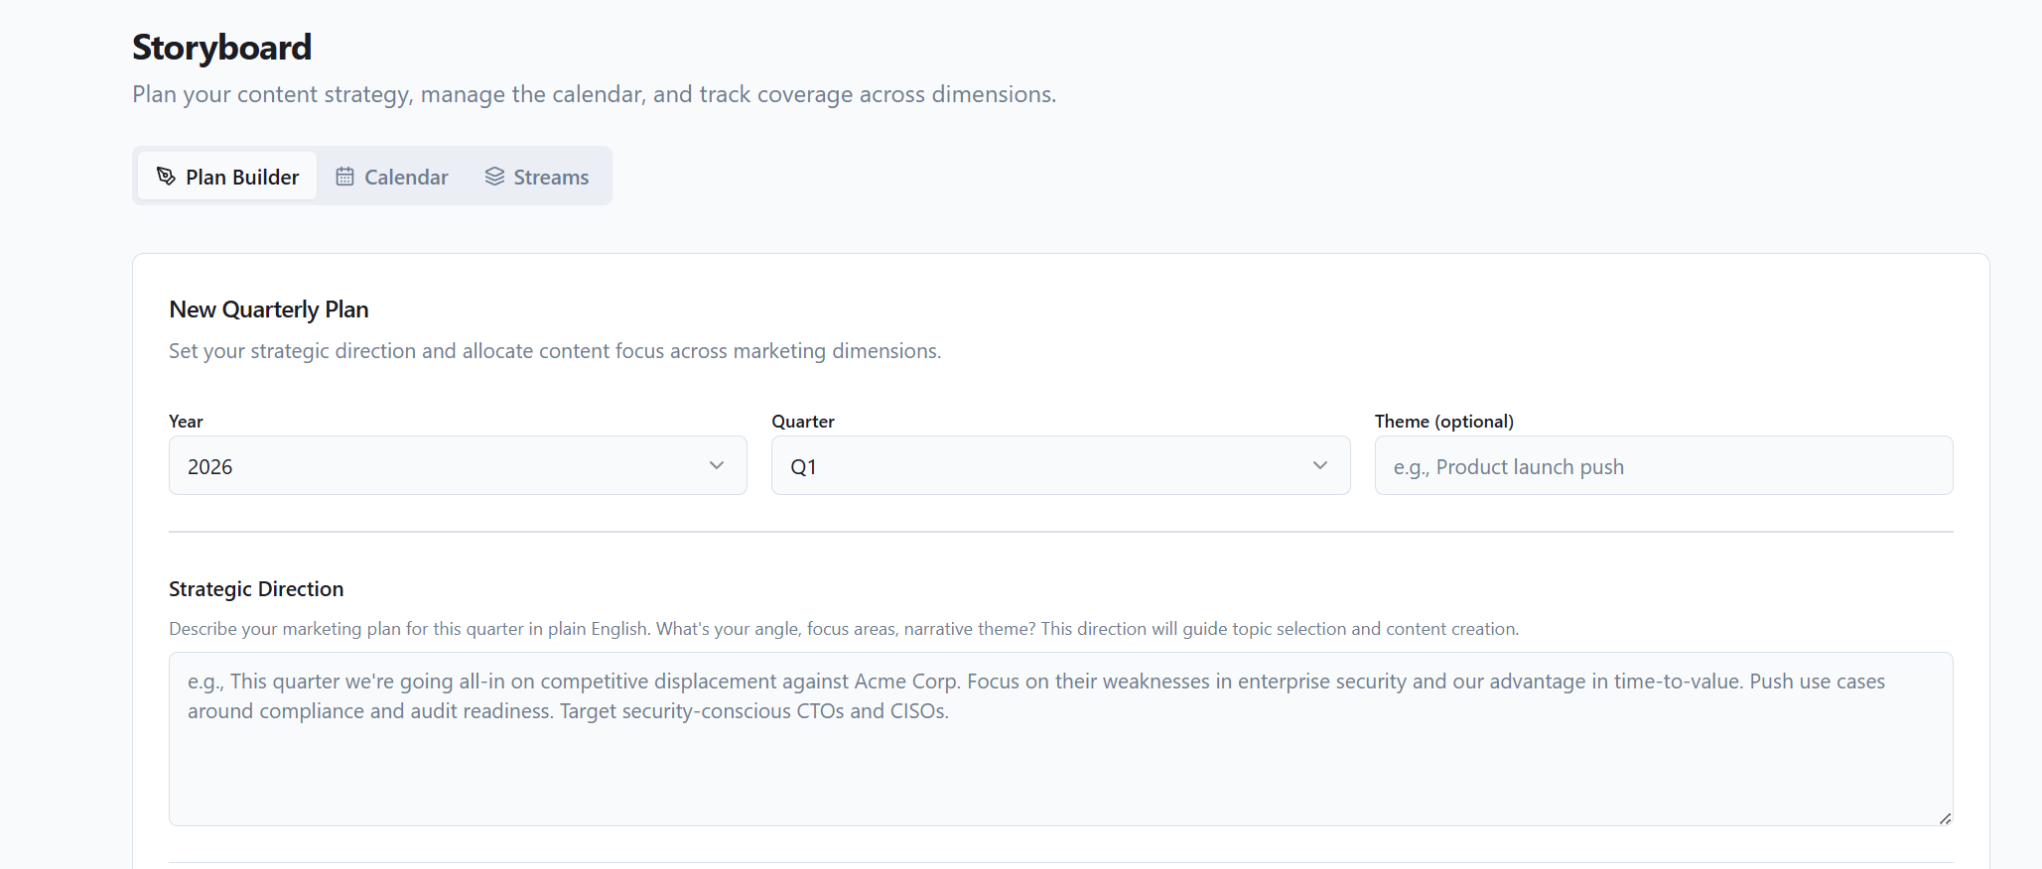Viewport: 2042px width, 869px height.
Task: Click the text area resize handle
Action: point(1945,818)
